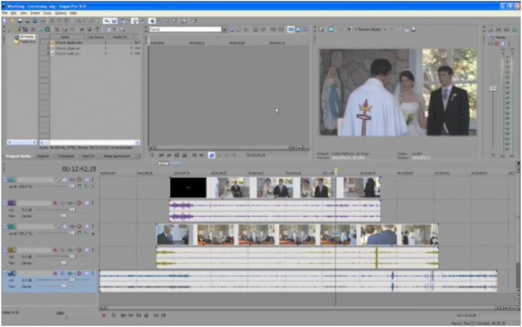Viewport: 522px width, 327px height.
Task: Click the Use Count column header
Action: 95,37
